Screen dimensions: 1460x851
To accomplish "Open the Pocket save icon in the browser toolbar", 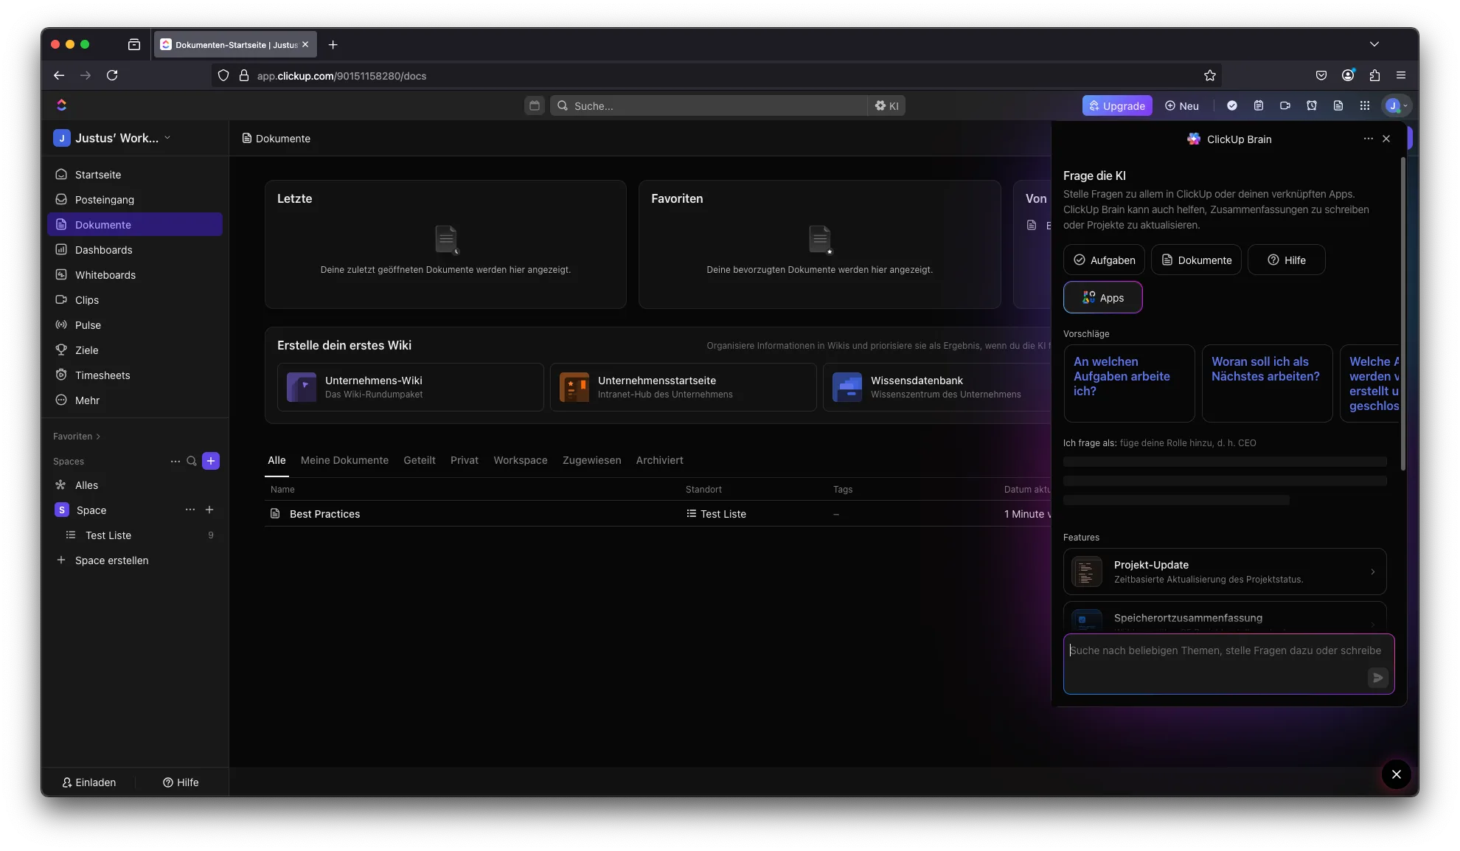I will [1321, 75].
